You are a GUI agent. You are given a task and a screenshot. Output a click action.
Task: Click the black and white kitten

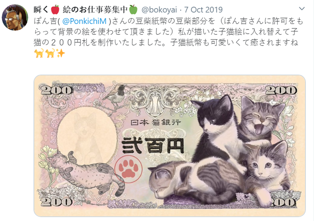click(217, 130)
